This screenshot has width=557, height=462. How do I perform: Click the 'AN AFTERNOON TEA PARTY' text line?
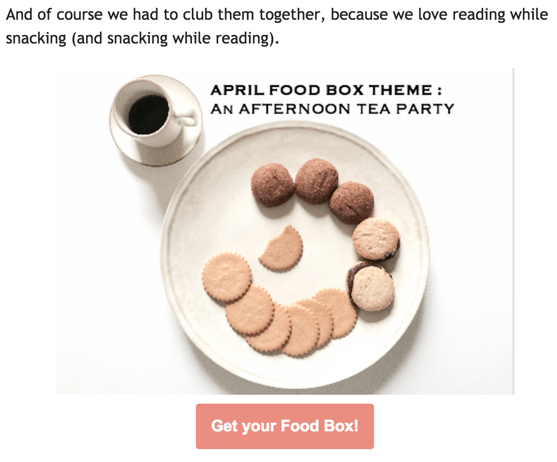332,109
